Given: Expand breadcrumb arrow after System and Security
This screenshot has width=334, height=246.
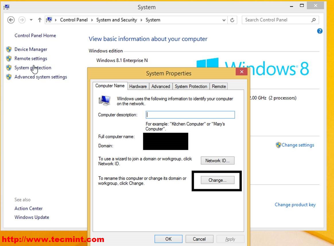Looking at the screenshot, I should pos(141,20).
